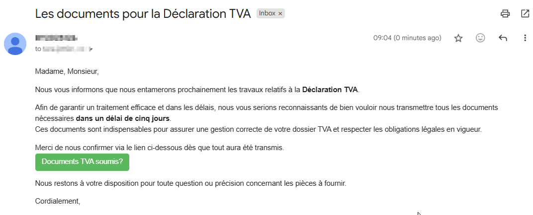
Task: Click the greeting "Madame, Monsieur,"
Action: click(x=67, y=72)
